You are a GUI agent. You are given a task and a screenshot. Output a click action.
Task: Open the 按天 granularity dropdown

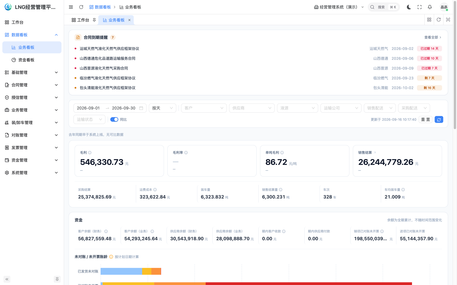pyautogui.click(x=163, y=108)
